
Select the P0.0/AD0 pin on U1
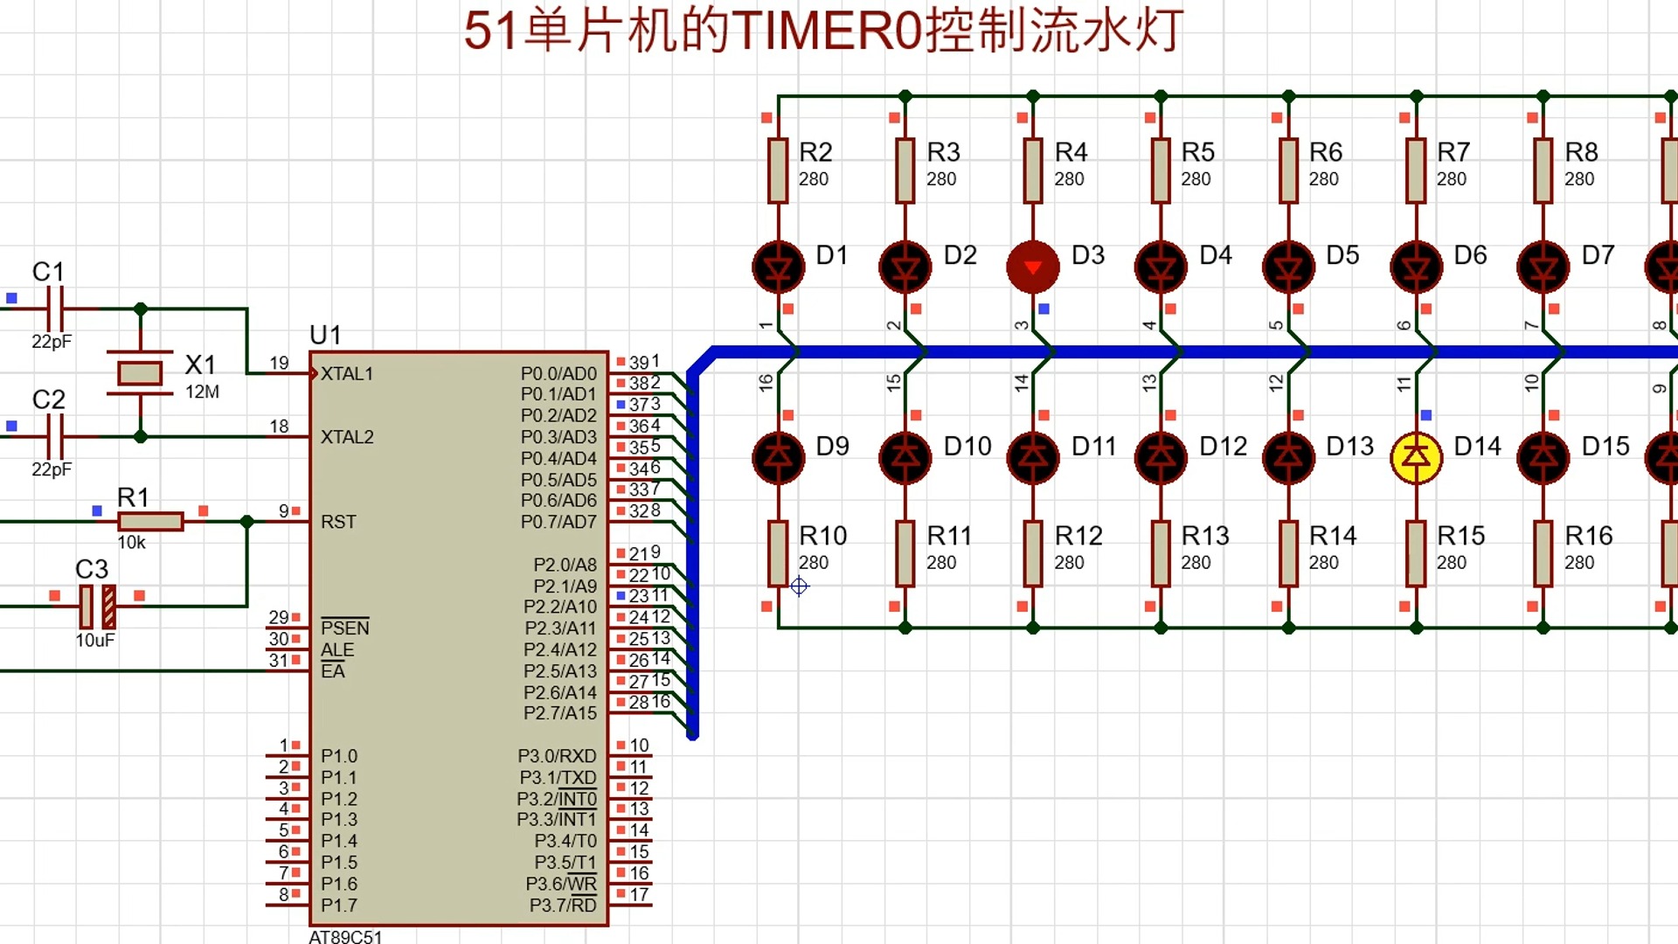click(559, 371)
